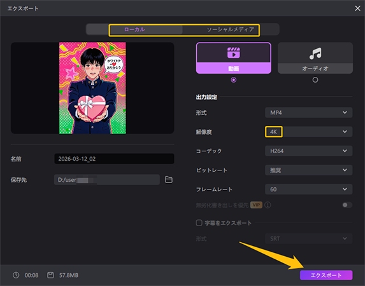
Task: Click the video clapperboard icon
Action: 234,53
